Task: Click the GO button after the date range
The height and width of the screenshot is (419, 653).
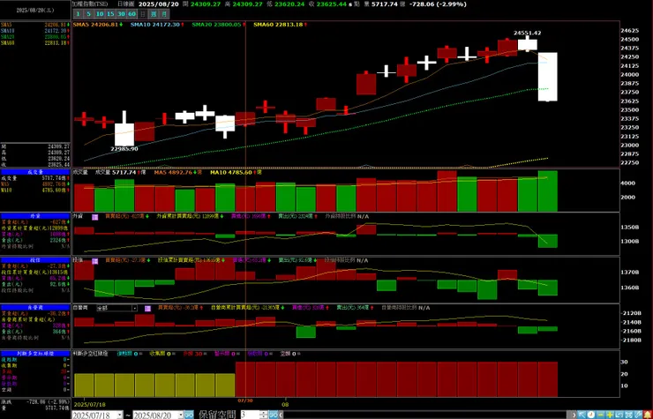Action: pyautogui.click(x=189, y=415)
